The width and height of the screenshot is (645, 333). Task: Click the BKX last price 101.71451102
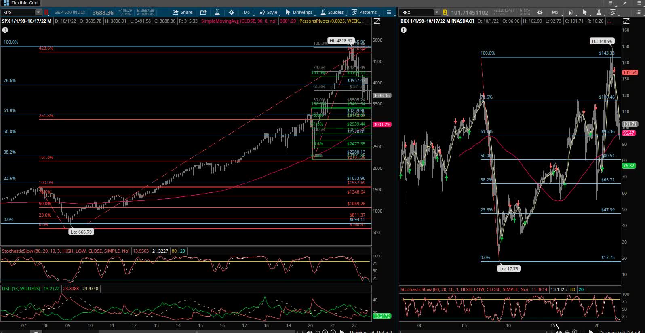point(470,13)
